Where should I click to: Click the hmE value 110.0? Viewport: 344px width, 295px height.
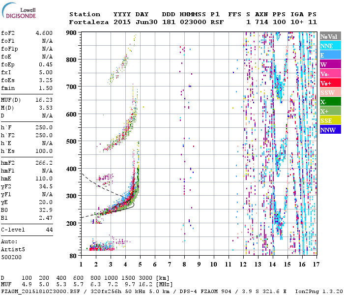pos(44,178)
